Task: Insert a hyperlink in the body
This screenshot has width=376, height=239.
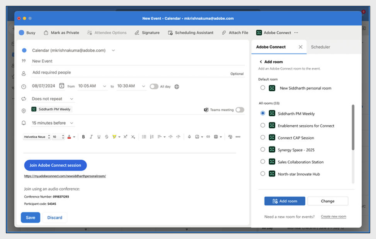Action: click(x=208, y=137)
